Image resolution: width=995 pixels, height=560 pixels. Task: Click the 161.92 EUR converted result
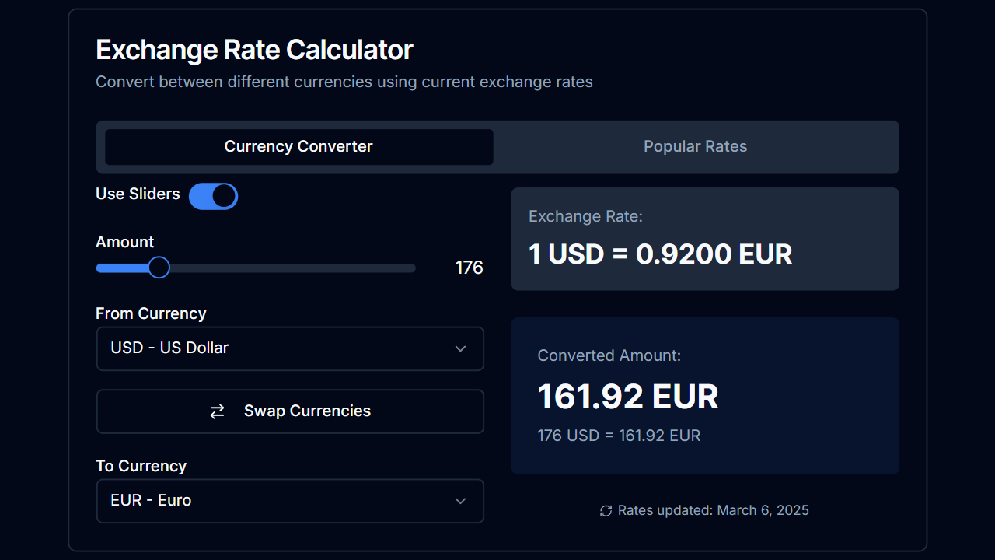pyautogui.click(x=628, y=396)
